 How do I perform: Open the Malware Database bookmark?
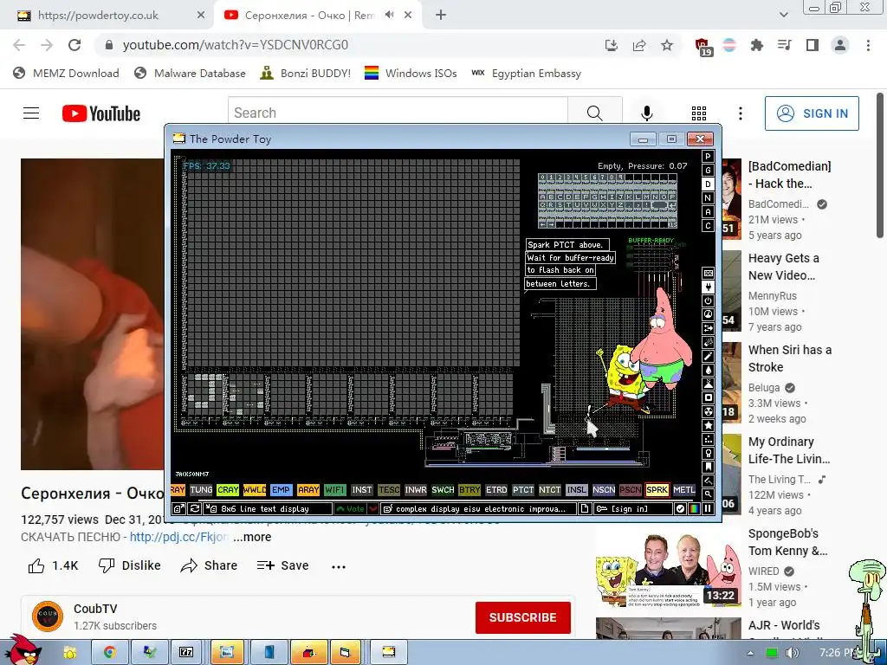[190, 73]
